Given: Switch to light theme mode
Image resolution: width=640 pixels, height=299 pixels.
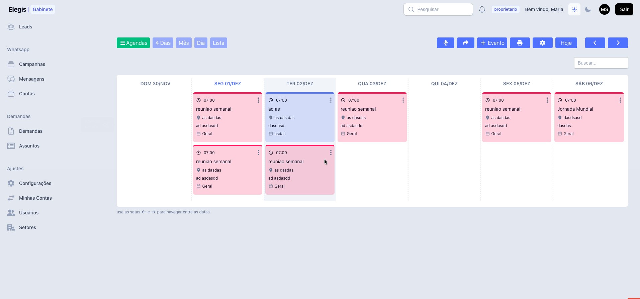Looking at the screenshot, I should point(574,9).
